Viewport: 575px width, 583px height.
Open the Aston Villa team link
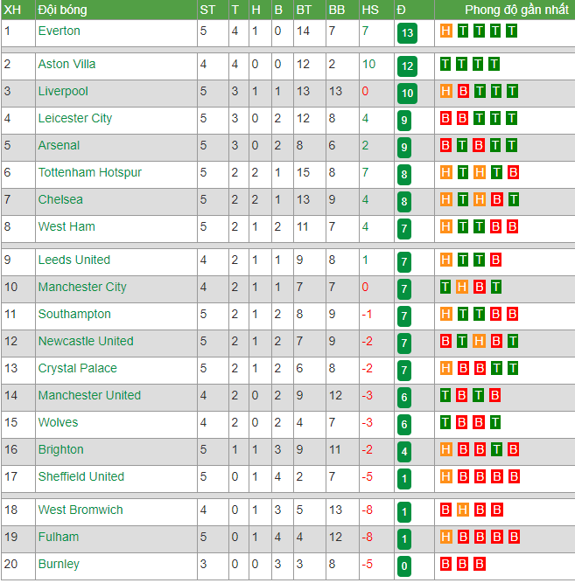click(x=67, y=64)
